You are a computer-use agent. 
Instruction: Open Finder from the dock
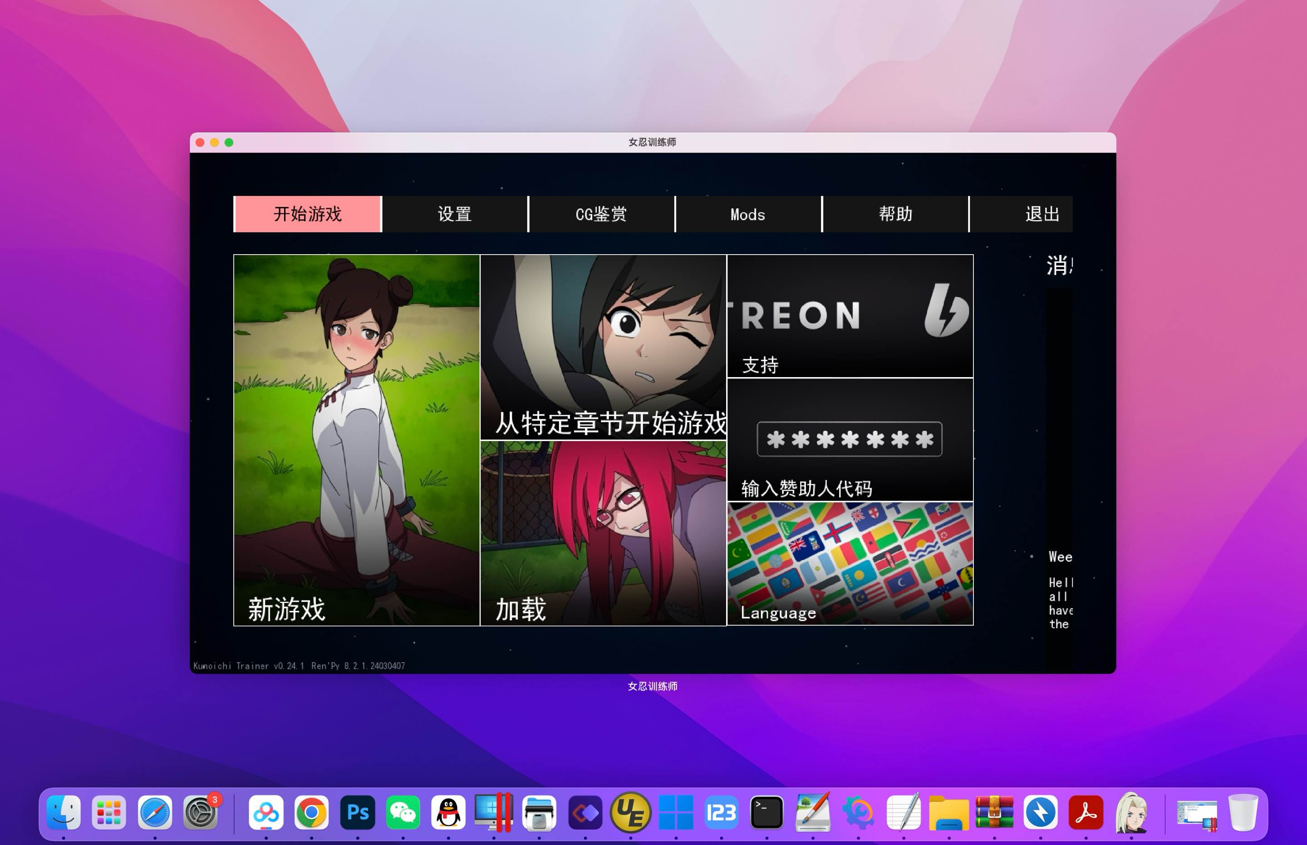click(64, 812)
